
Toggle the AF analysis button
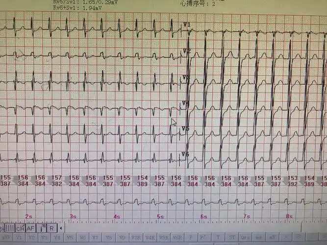click(x=30, y=228)
